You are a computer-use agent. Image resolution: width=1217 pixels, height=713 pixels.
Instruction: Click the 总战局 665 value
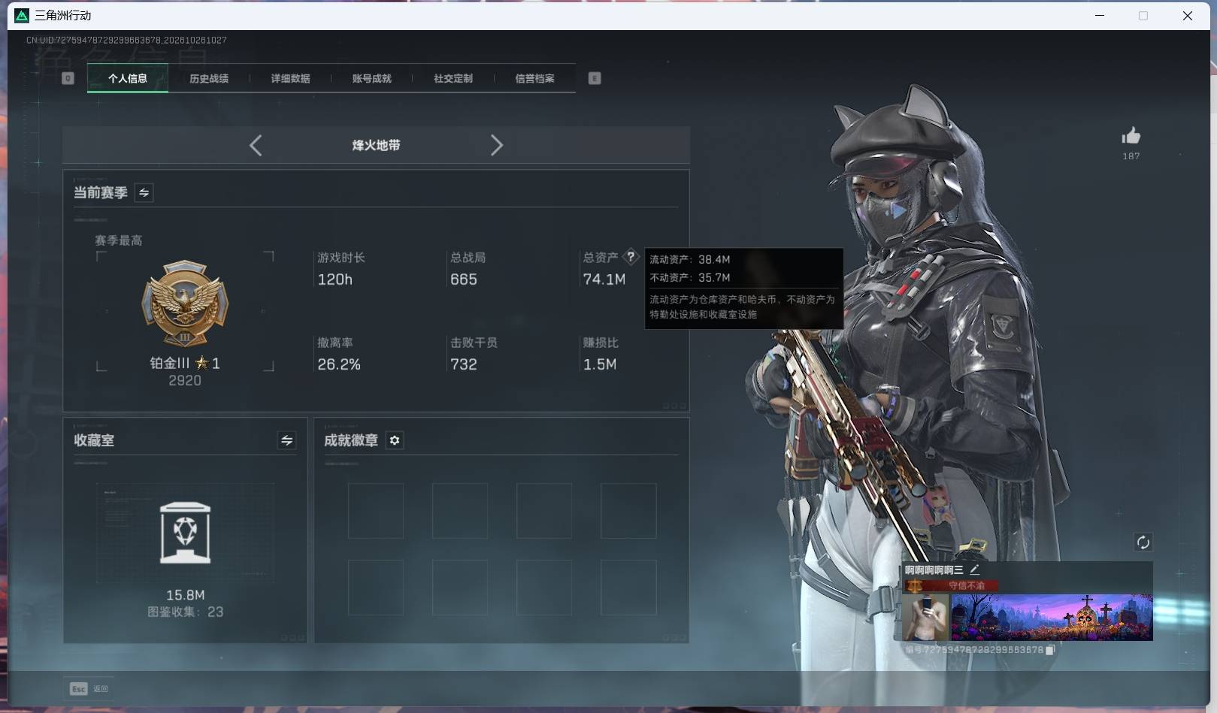(x=464, y=279)
